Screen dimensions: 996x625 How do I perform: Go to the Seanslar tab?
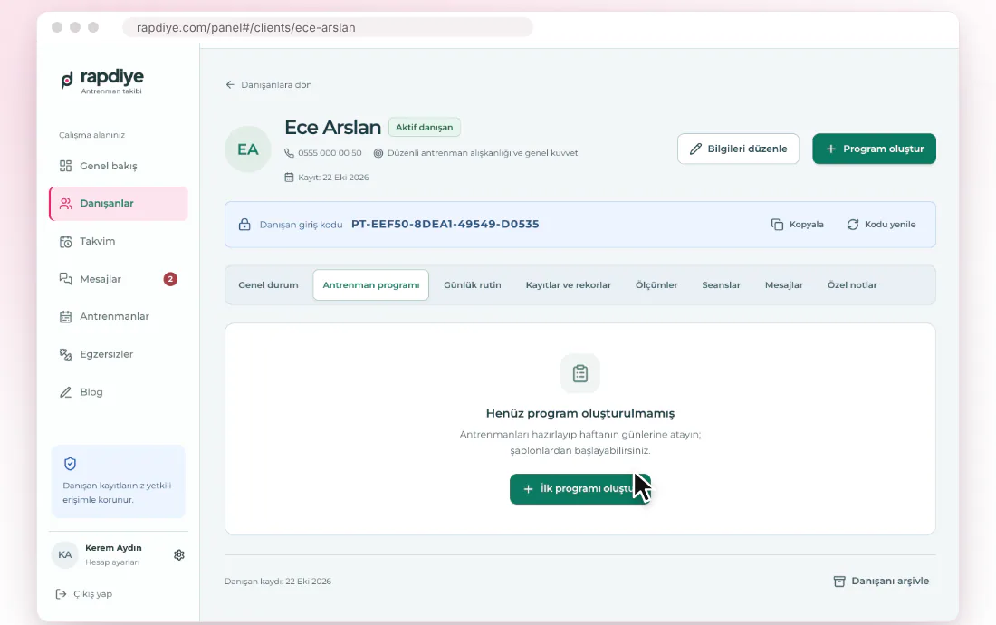point(721,285)
